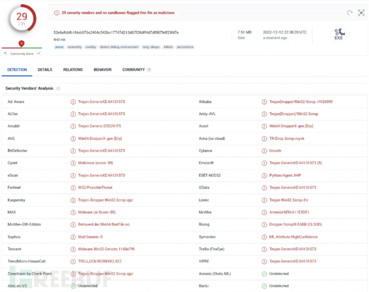Click the overlay tag
Image resolution: width=369 pixels, height=292 pixels.
tap(91, 47)
